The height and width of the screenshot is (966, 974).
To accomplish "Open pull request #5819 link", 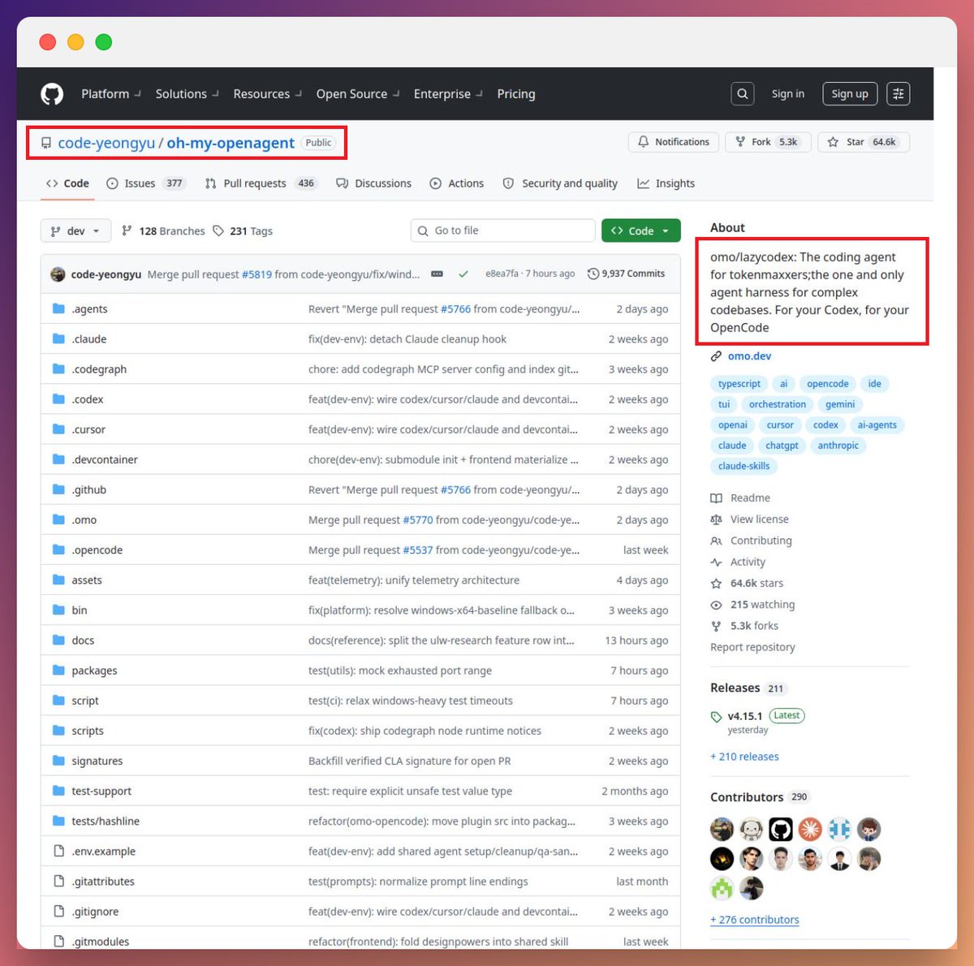I will point(256,274).
